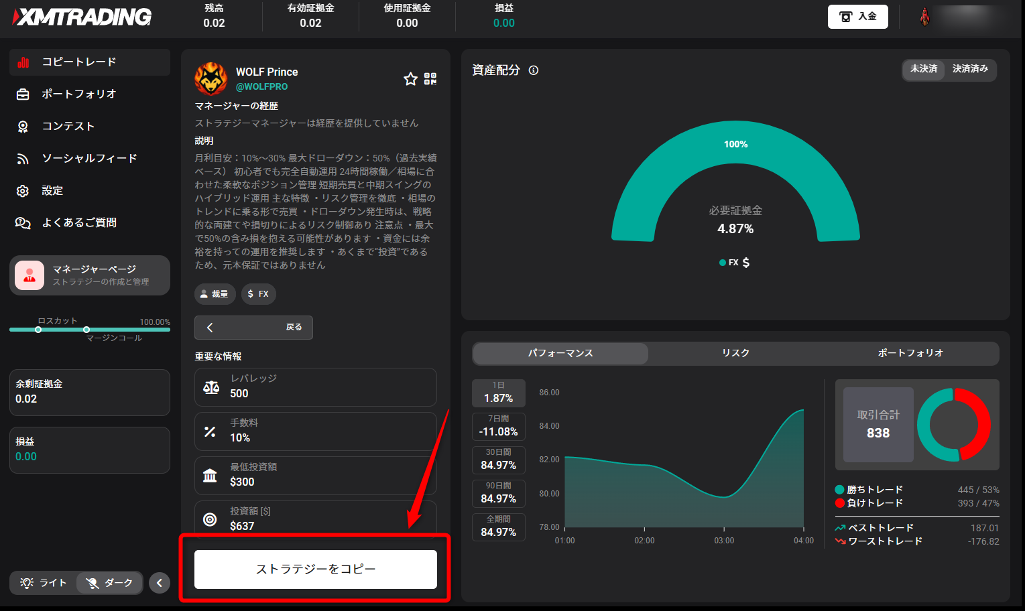Click the 必要証拠金 4.87% label
Viewport: 1025px width, 611px height.
[x=735, y=220]
